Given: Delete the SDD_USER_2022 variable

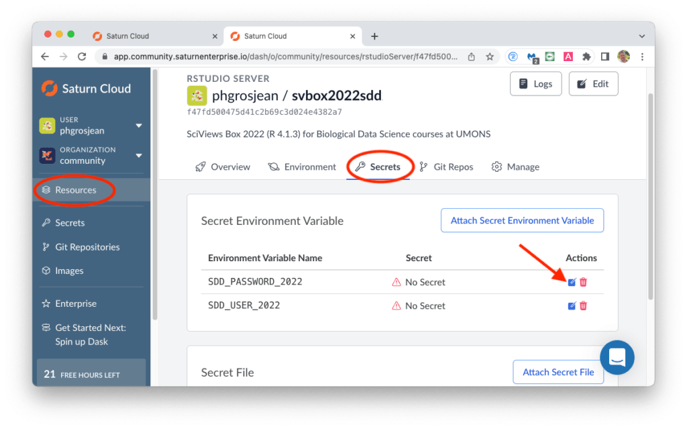Looking at the screenshot, I should 583,305.
